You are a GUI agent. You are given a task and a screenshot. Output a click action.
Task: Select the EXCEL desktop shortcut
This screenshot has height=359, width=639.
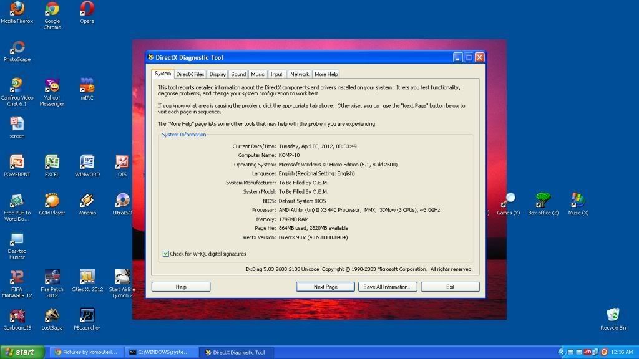[x=52, y=166]
